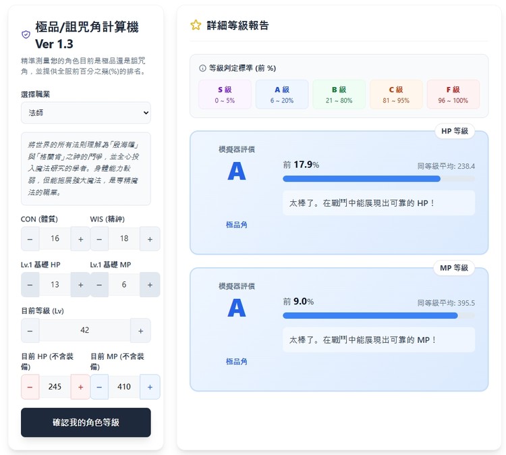Click the level field showing 42

pos(85,330)
